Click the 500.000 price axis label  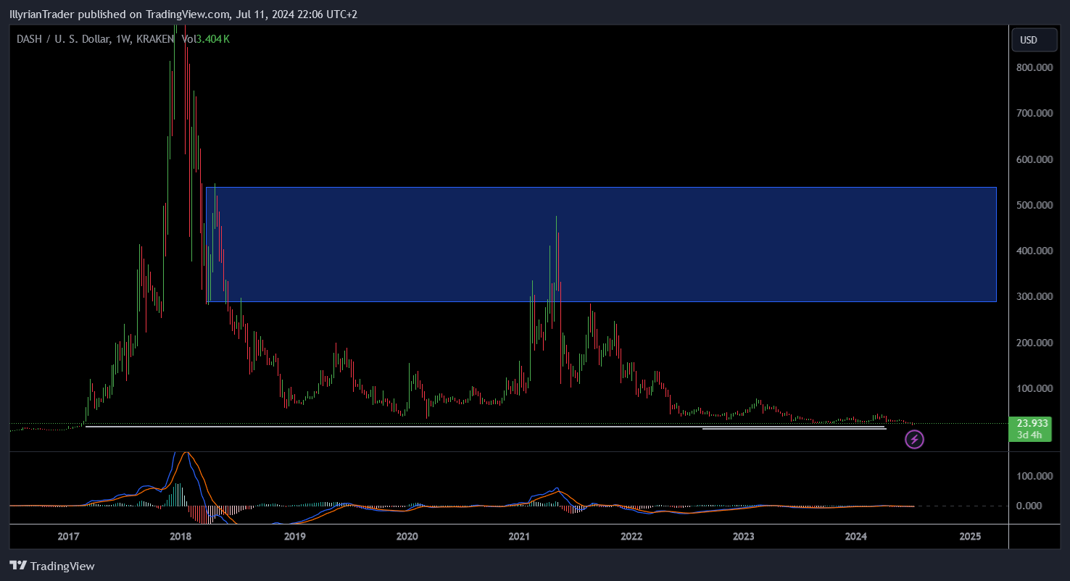pos(1034,205)
